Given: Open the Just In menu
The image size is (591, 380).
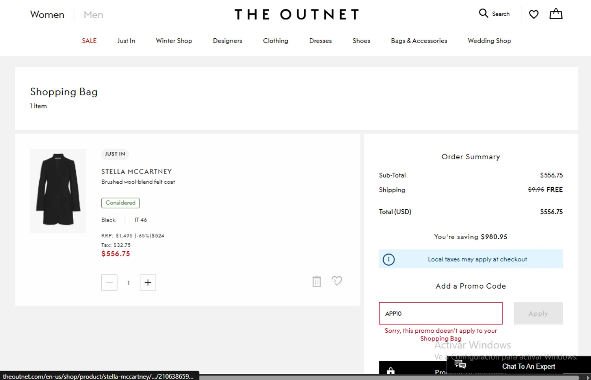Looking at the screenshot, I should tap(126, 41).
